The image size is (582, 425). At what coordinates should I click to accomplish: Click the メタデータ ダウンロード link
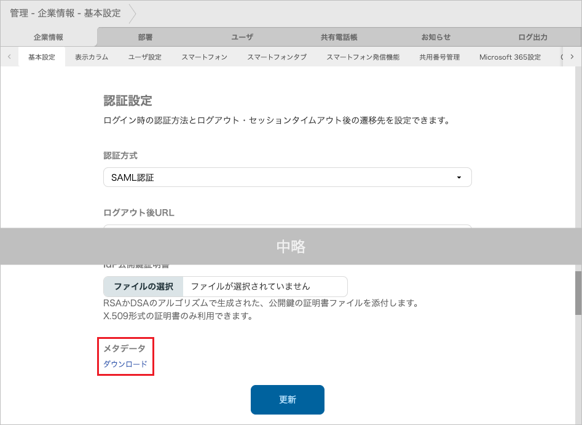[x=125, y=364]
